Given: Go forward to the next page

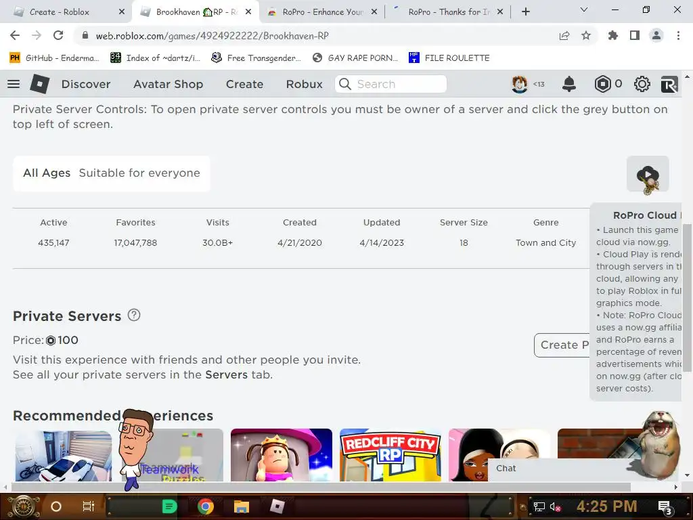Looking at the screenshot, I should coord(37,35).
